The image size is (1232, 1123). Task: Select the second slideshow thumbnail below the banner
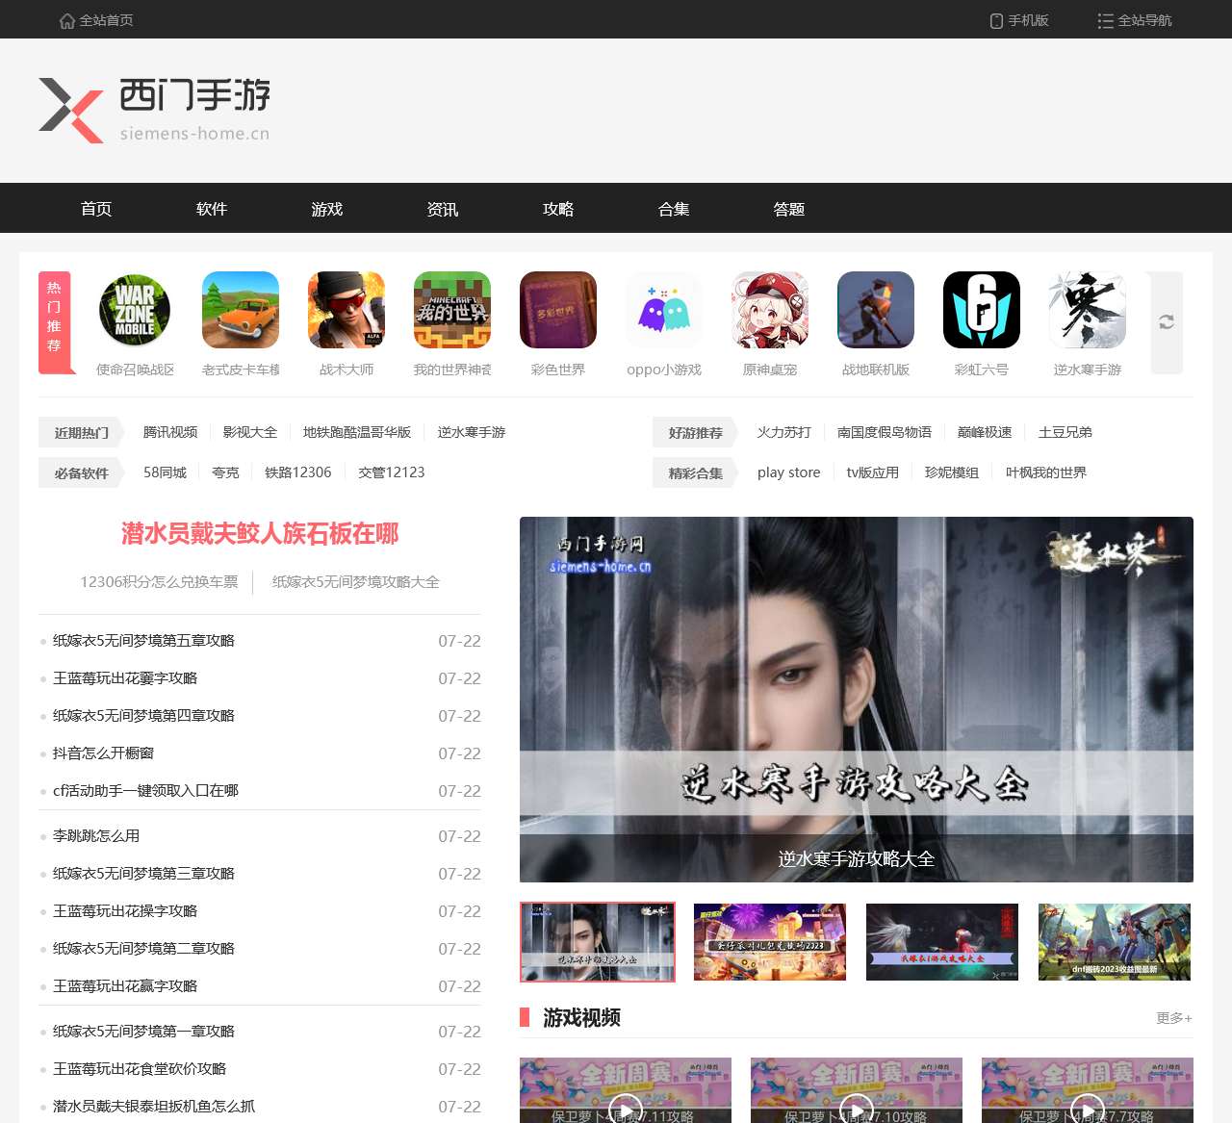[769, 942]
